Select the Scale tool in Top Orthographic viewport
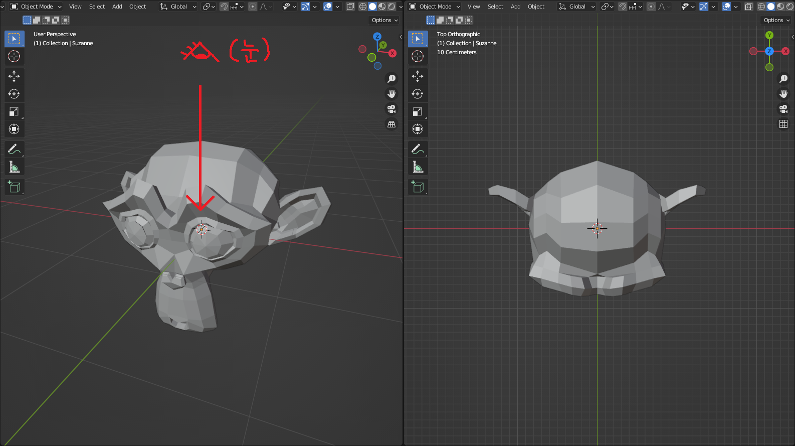 418,111
